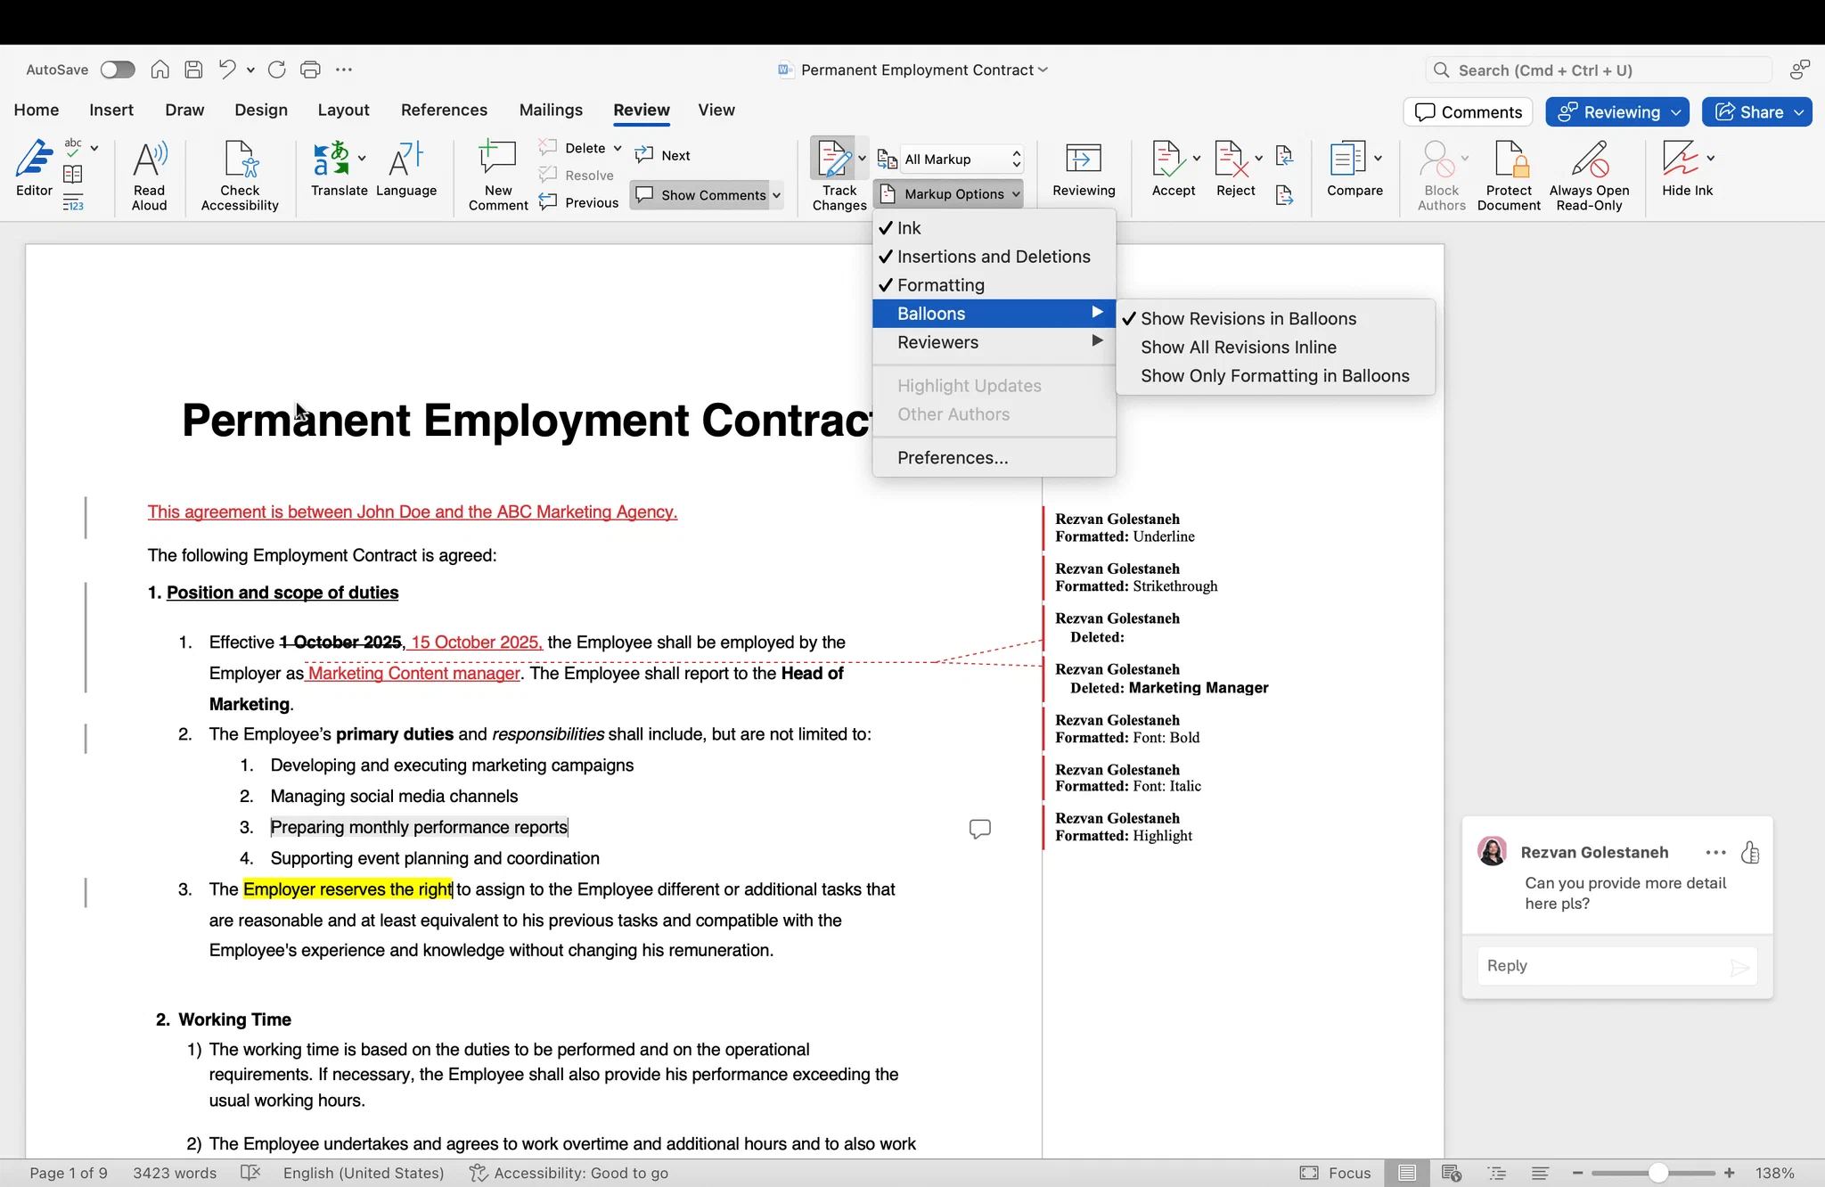Uncheck the Formatting markup option
This screenshot has height=1187, width=1825.
tap(994, 285)
